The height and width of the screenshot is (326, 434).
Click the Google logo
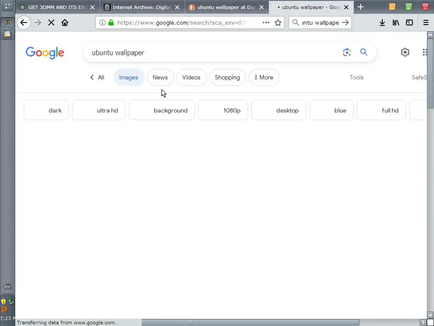(45, 53)
